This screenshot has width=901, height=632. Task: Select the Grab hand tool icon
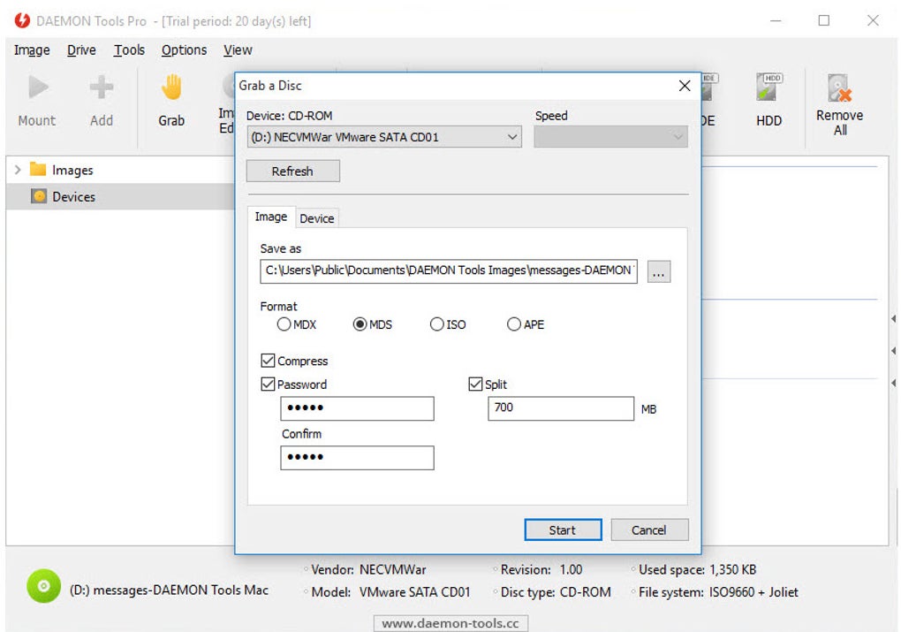171,88
